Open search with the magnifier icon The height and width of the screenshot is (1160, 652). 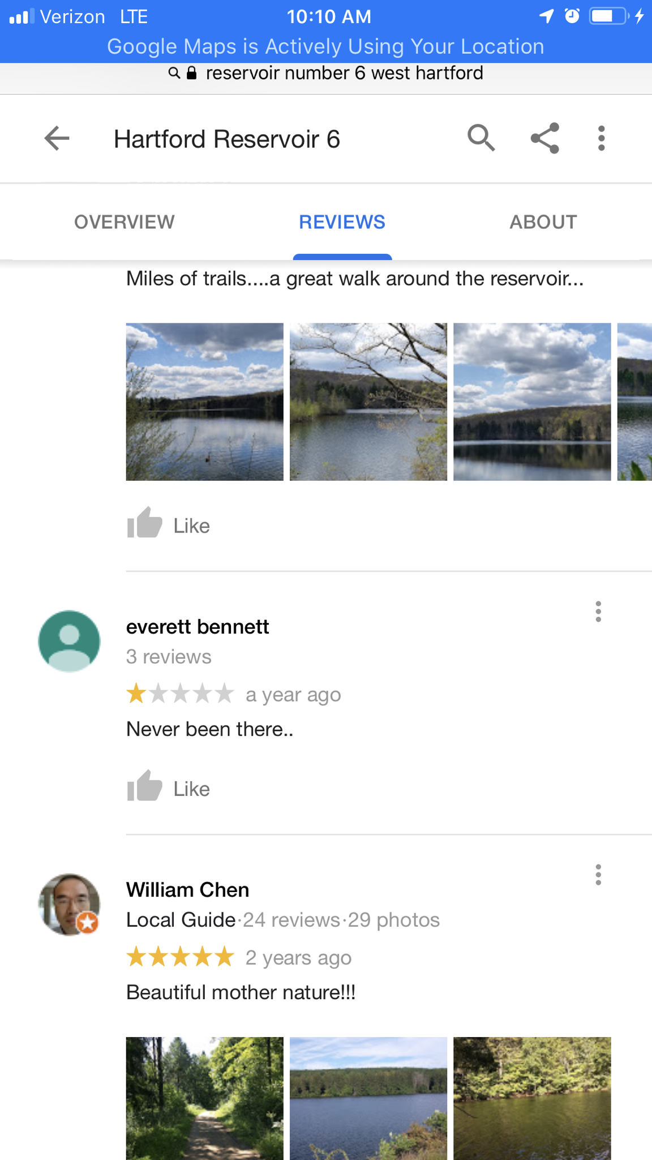(x=481, y=138)
